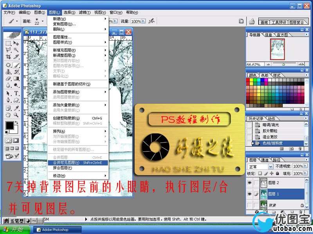Open 填充 fill slider arrow
Screen dimensions: 313x234
[306, 173]
